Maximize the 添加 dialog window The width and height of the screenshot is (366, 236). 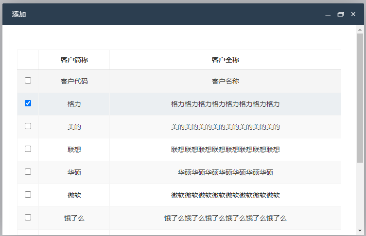pos(341,15)
